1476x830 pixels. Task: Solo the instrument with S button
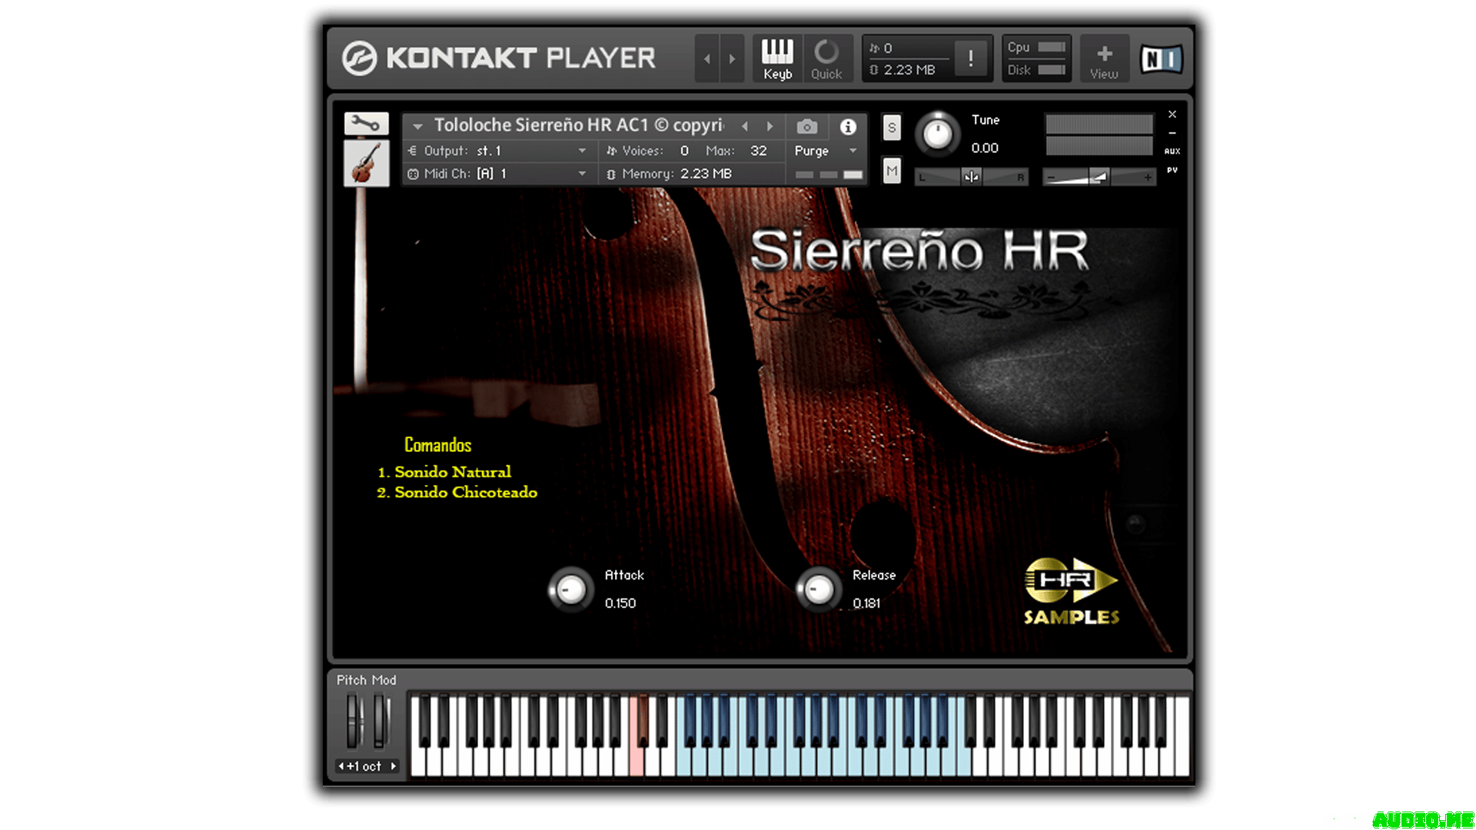click(x=891, y=128)
